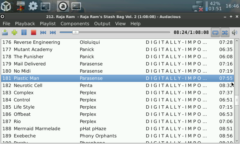The image size is (240, 144).
Task: Click the hammer launcher icon in panel
Action: click(20, 6)
